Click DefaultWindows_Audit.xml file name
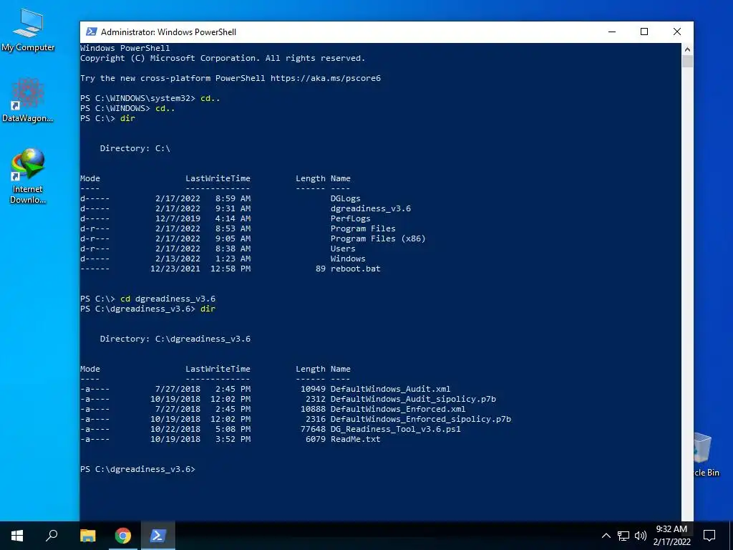The height and width of the screenshot is (550, 733). (x=390, y=389)
